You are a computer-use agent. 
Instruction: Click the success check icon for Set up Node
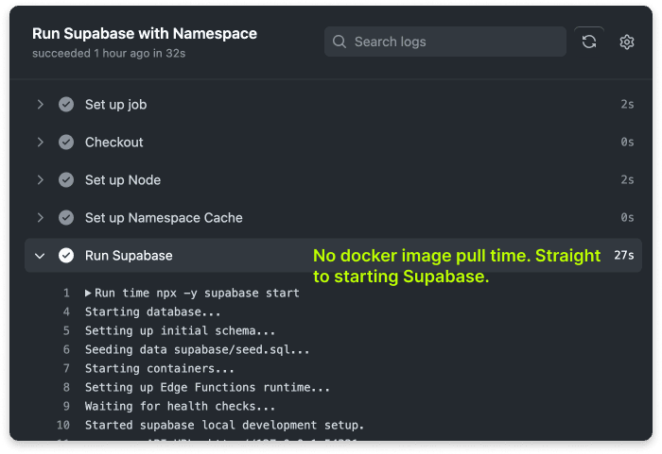pyautogui.click(x=66, y=180)
